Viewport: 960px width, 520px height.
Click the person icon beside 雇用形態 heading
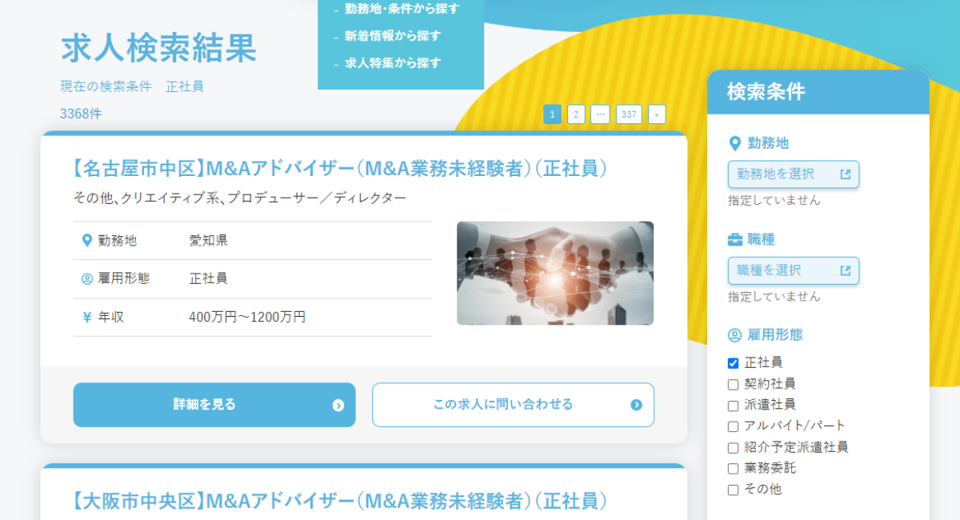click(x=733, y=334)
